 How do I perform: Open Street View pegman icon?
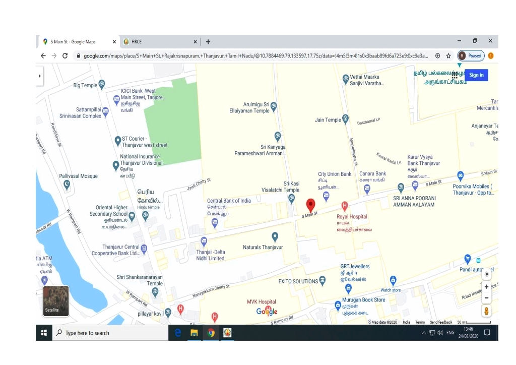pyautogui.click(x=486, y=311)
